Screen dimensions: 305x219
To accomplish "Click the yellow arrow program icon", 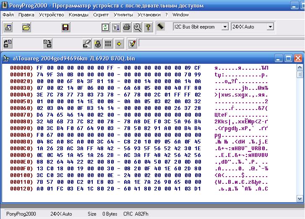I will coord(119,44).
